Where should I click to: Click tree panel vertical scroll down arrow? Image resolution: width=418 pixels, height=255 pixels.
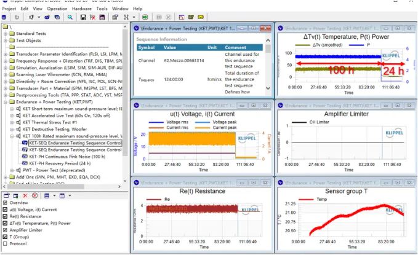pos(125,181)
